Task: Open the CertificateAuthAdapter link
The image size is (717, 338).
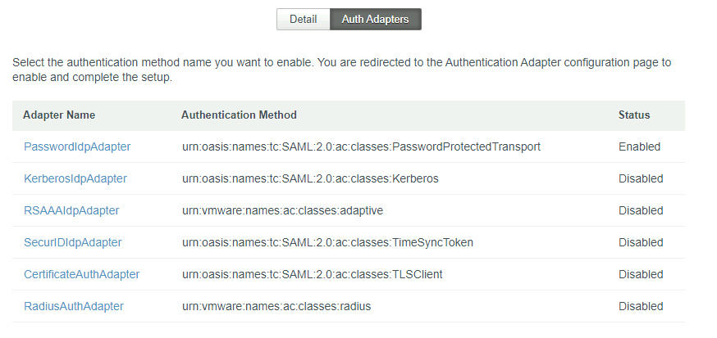Action: 82,275
